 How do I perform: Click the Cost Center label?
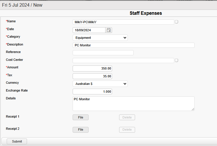pyautogui.click(x=15, y=60)
